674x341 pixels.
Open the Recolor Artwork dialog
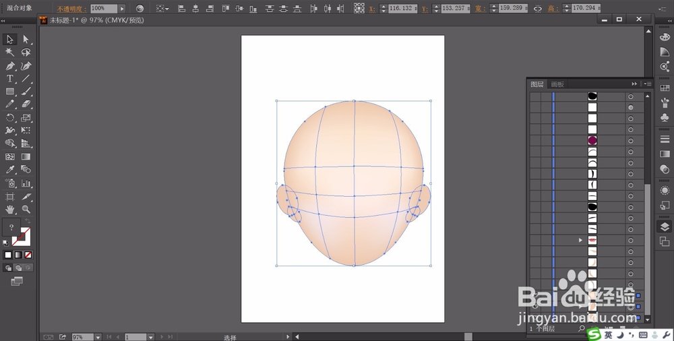pos(140,8)
